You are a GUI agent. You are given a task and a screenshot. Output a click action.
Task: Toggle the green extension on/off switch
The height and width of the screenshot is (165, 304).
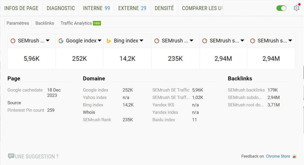coord(281,8)
